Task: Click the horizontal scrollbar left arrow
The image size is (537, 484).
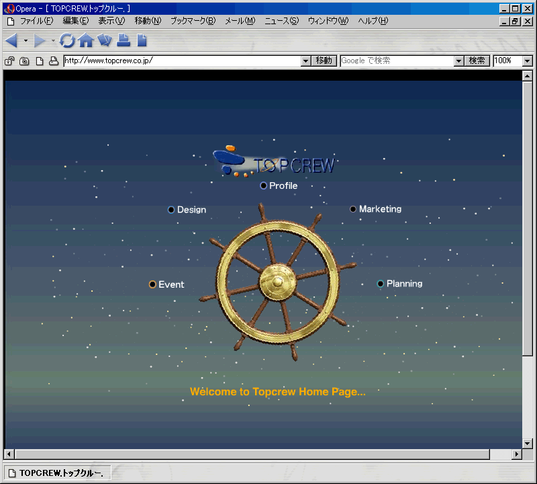Action: (9, 454)
